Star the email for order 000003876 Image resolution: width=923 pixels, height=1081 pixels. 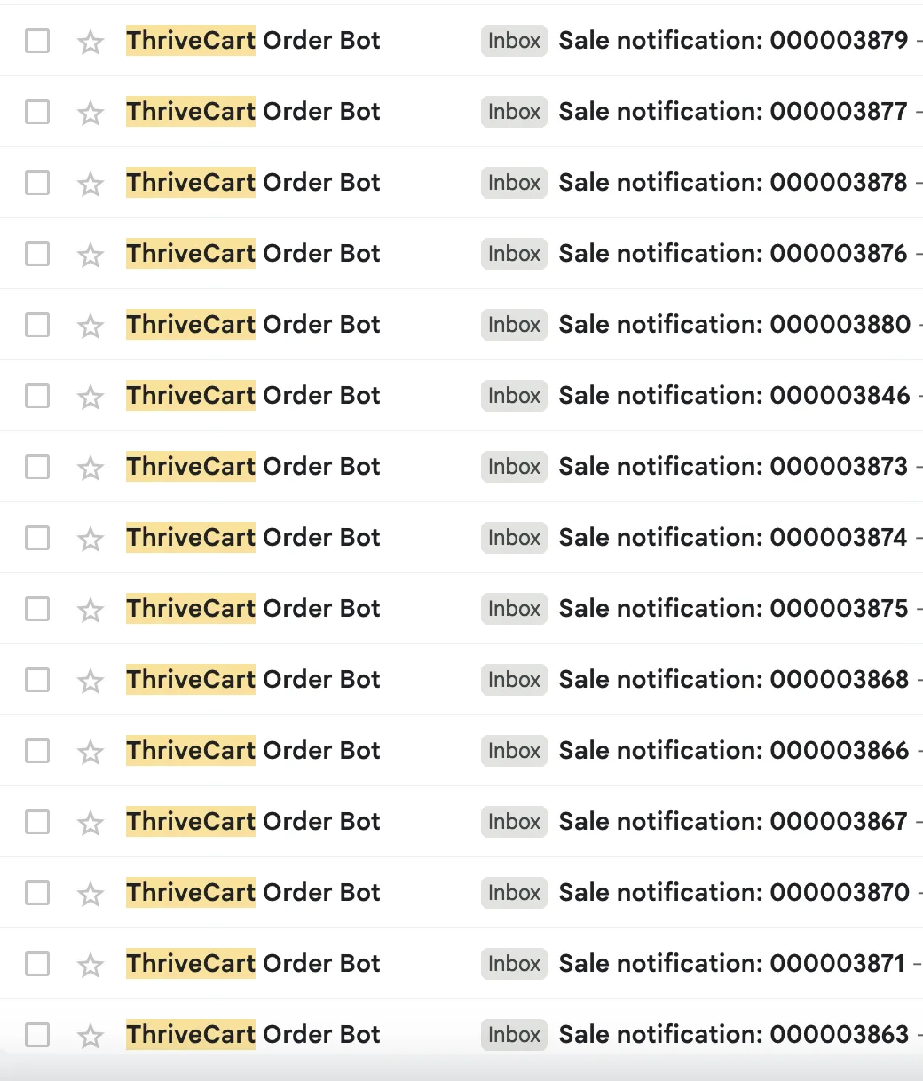[x=91, y=255]
